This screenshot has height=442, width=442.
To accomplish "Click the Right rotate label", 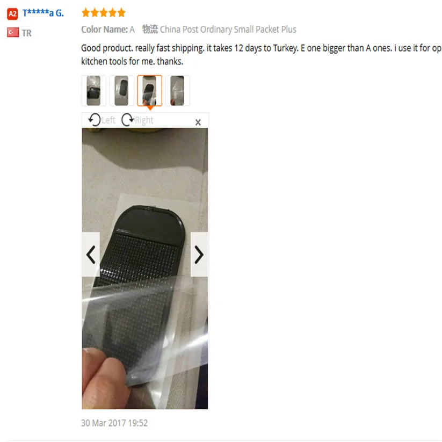I will (144, 120).
